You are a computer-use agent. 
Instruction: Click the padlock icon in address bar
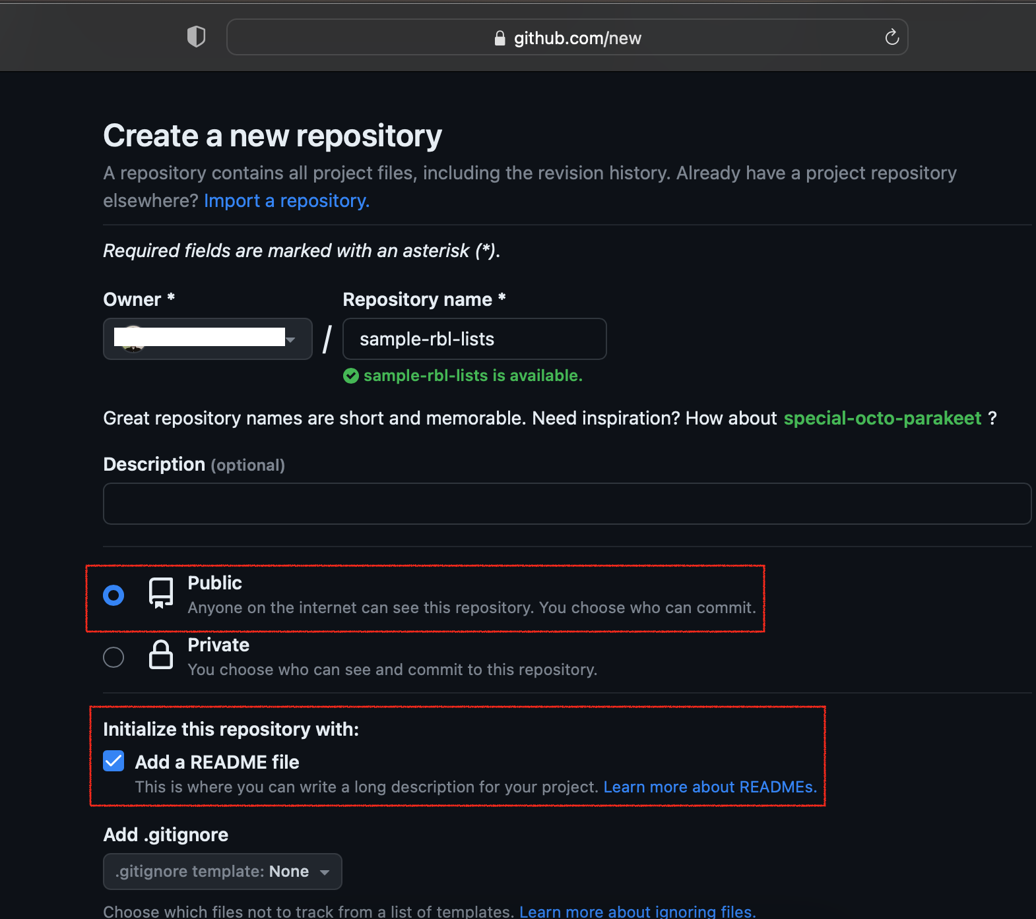[500, 38]
